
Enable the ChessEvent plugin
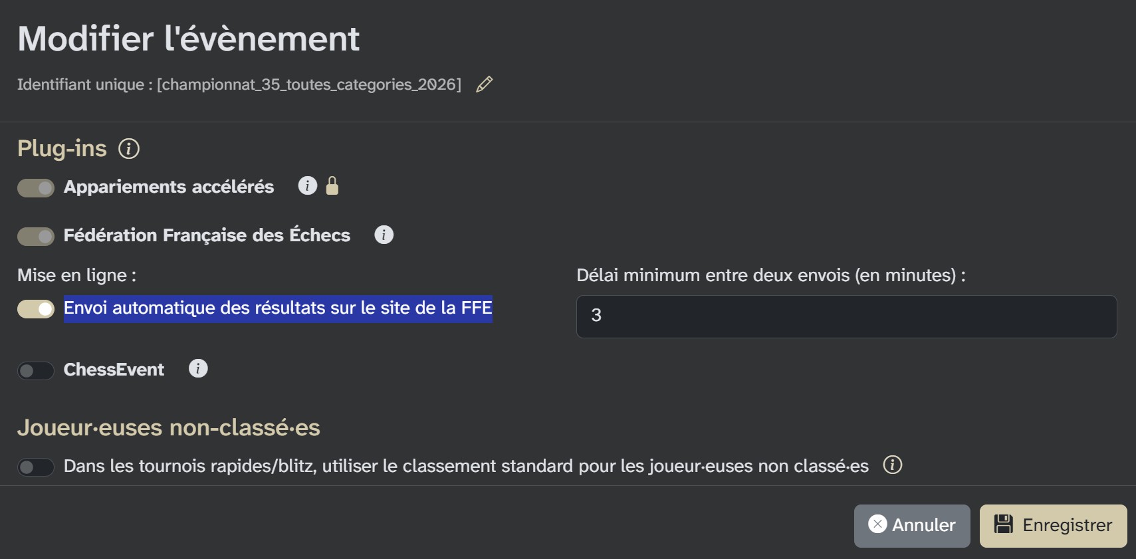36,370
